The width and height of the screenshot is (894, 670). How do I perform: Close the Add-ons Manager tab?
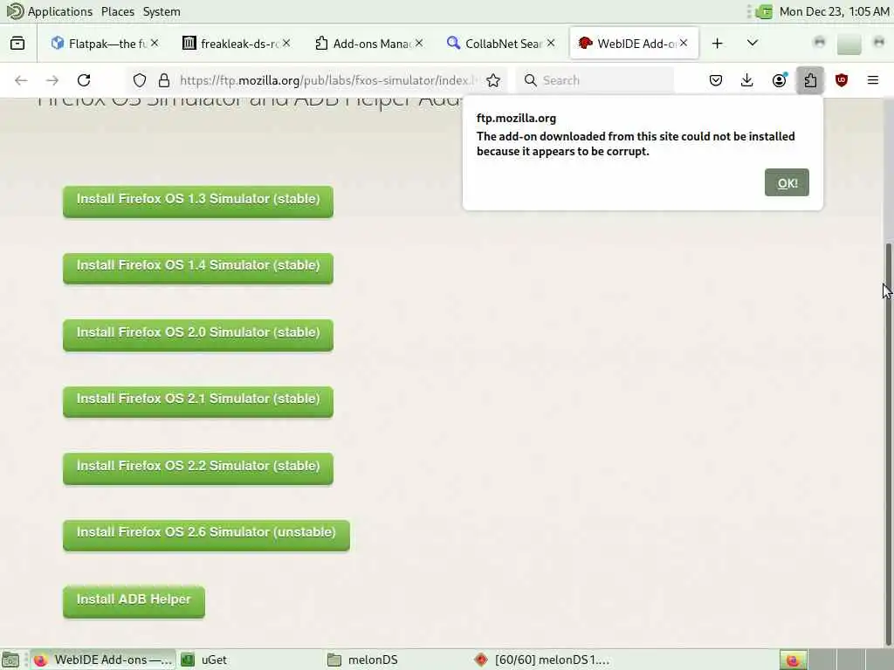click(x=419, y=43)
